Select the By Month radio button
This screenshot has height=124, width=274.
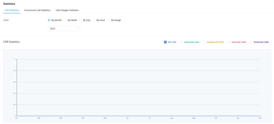point(49,20)
